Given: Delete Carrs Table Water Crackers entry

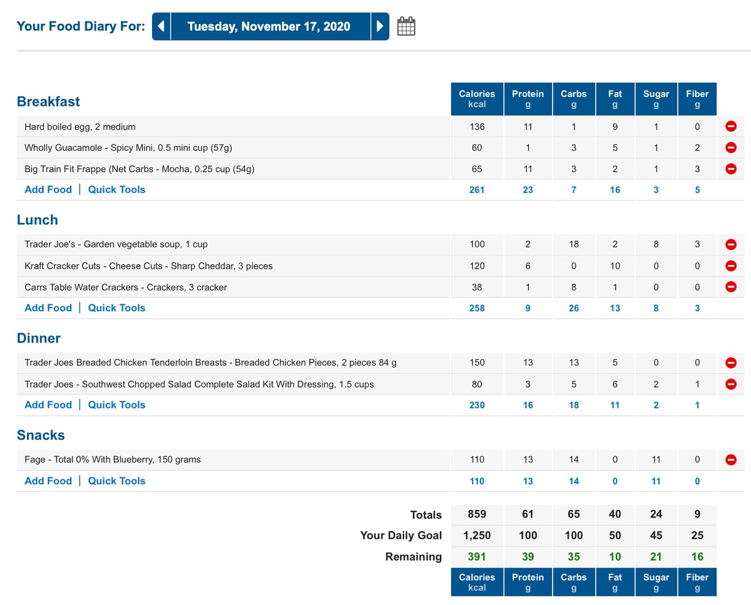Looking at the screenshot, I should click(x=730, y=287).
